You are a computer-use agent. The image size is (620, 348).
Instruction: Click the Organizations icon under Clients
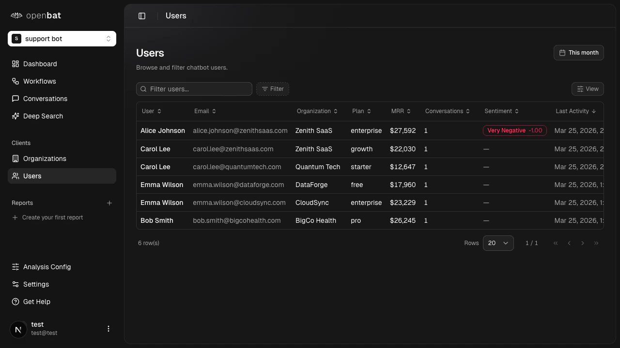tap(15, 159)
